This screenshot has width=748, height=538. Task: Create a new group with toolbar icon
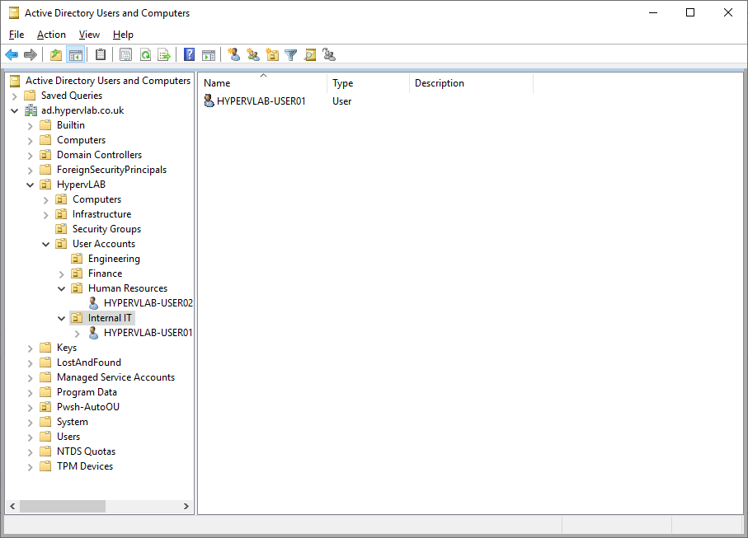point(253,55)
